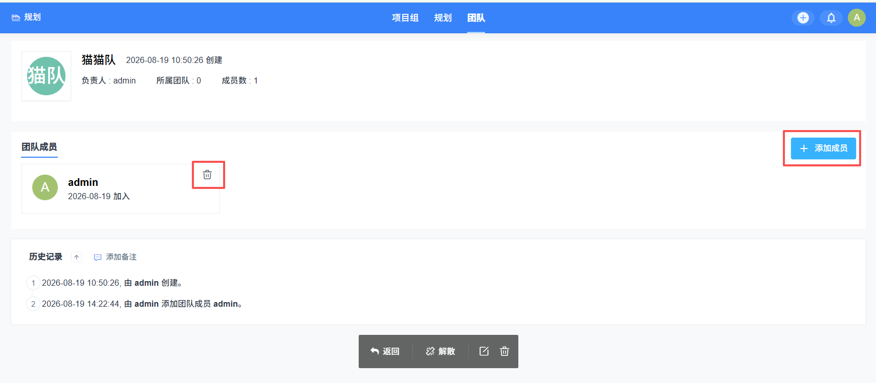This screenshot has height=383, width=876.
Task: Click the plus create icon in header
Action: [803, 18]
